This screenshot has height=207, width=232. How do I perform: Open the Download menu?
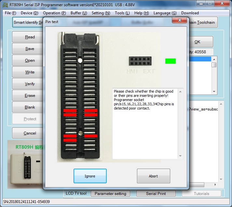(x=190, y=13)
